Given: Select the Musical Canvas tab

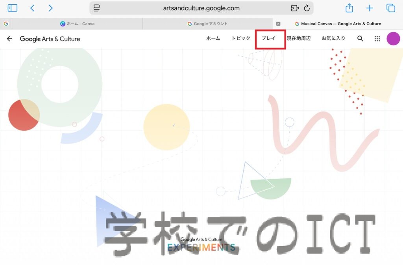Looking at the screenshot, I should [x=338, y=24].
